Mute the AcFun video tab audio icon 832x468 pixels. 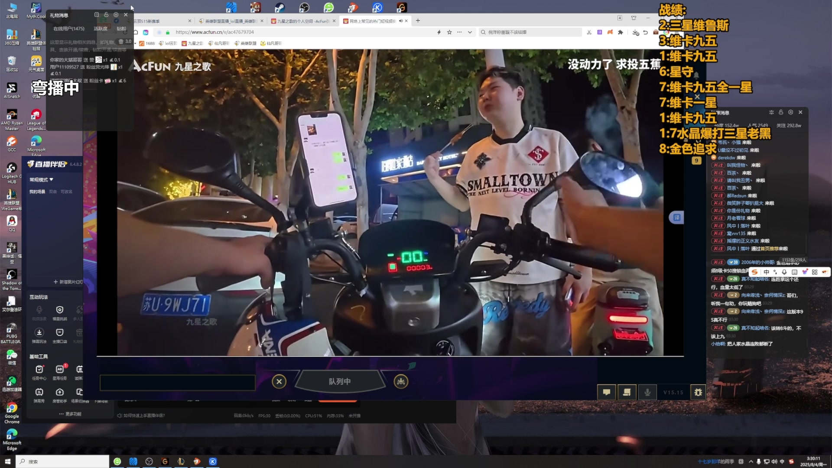(401, 21)
